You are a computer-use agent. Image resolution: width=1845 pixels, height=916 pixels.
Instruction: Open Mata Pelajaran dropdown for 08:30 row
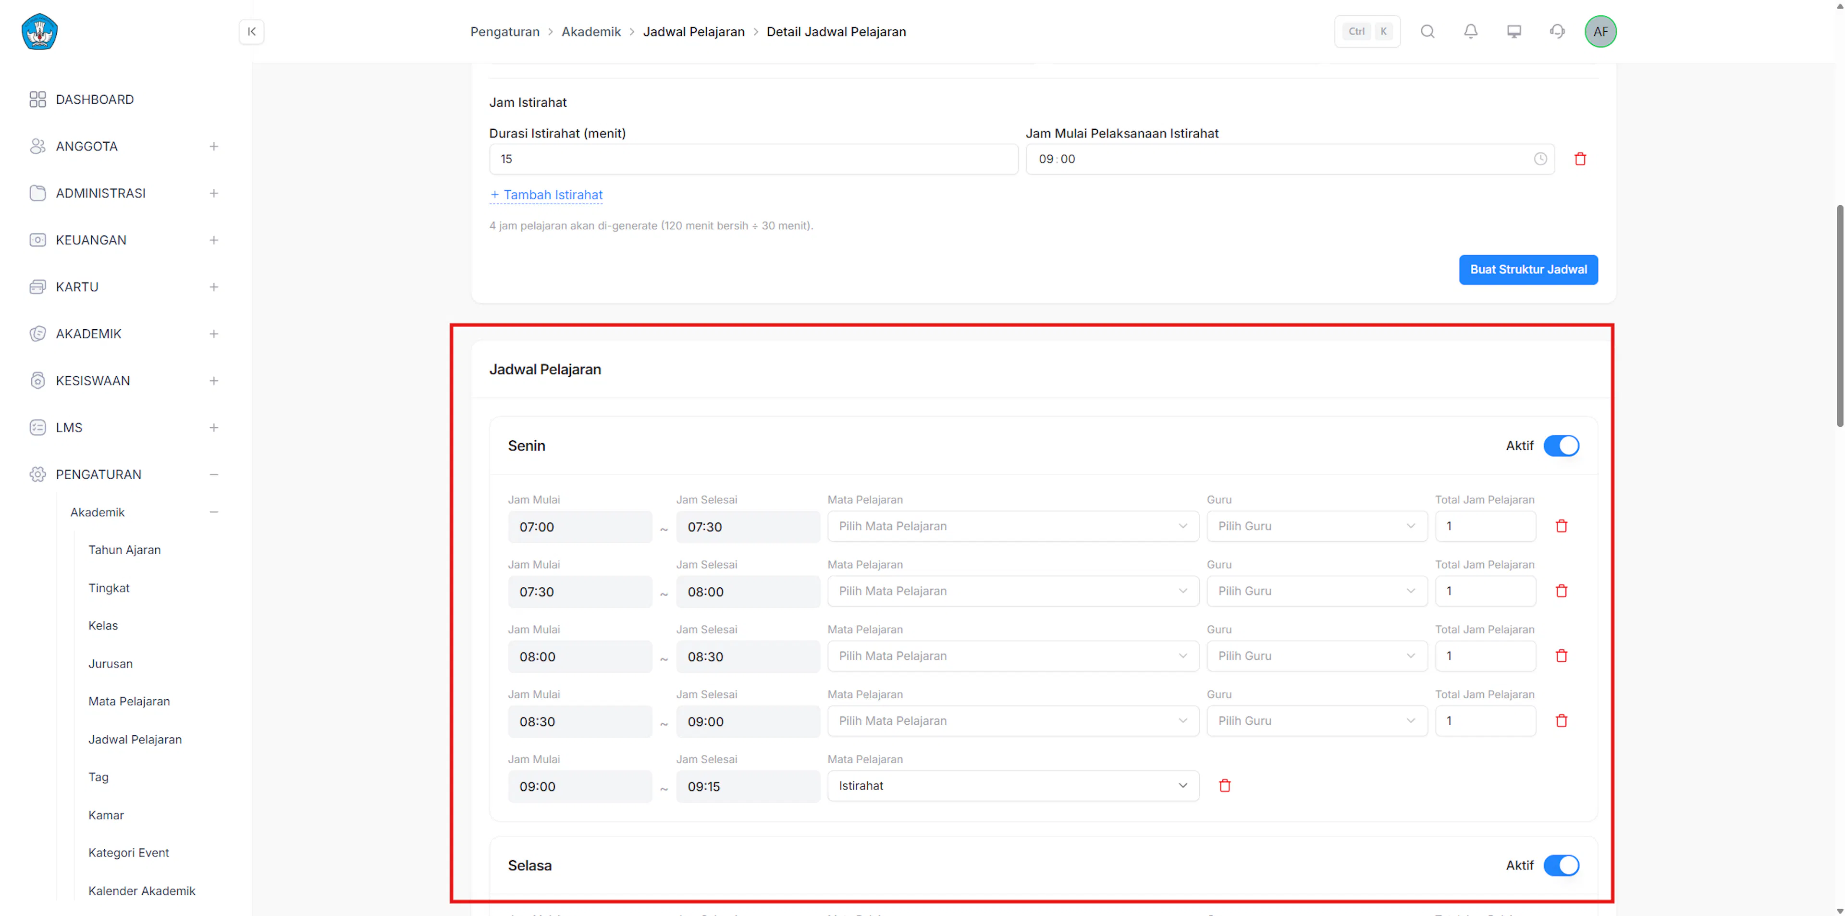(x=1013, y=721)
